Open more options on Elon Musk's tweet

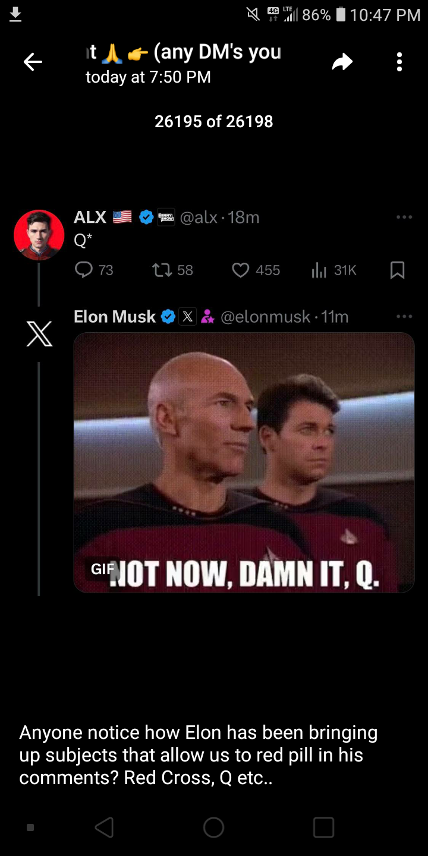[404, 317]
